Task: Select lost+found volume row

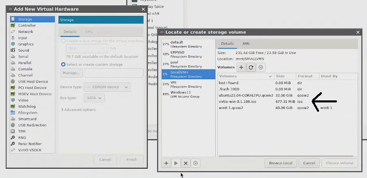Action: point(288,83)
